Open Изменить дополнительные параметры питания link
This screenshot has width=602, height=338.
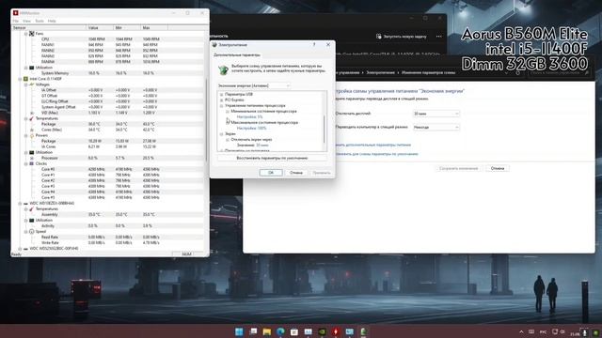372,145
